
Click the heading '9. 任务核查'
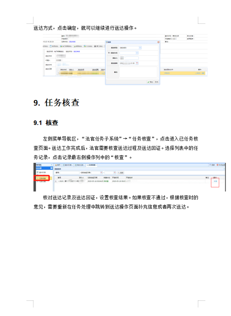(57, 103)
